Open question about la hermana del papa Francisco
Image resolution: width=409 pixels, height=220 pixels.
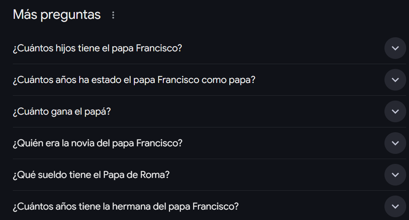point(125,206)
